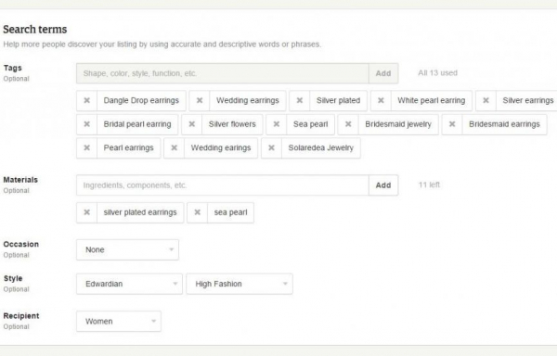The width and height of the screenshot is (557, 356).
Task: Open the Edwardian style dropdown
Action: [129, 284]
